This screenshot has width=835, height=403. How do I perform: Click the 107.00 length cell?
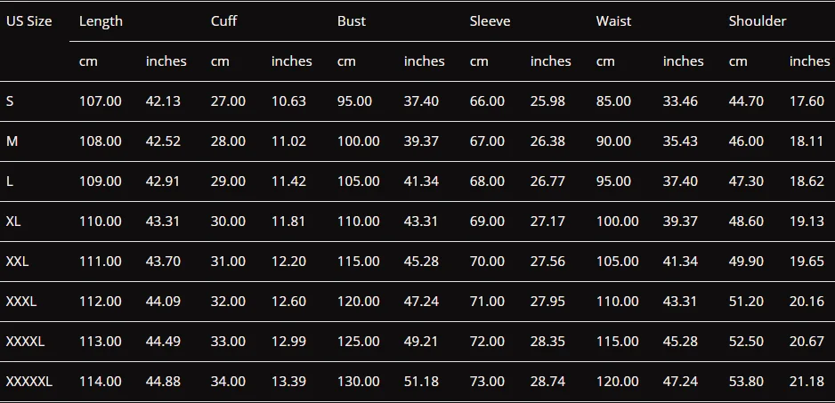coord(100,101)
